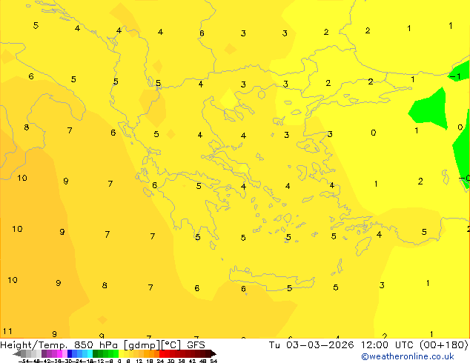Click the '48' label under the color scale

click(203, 361)
